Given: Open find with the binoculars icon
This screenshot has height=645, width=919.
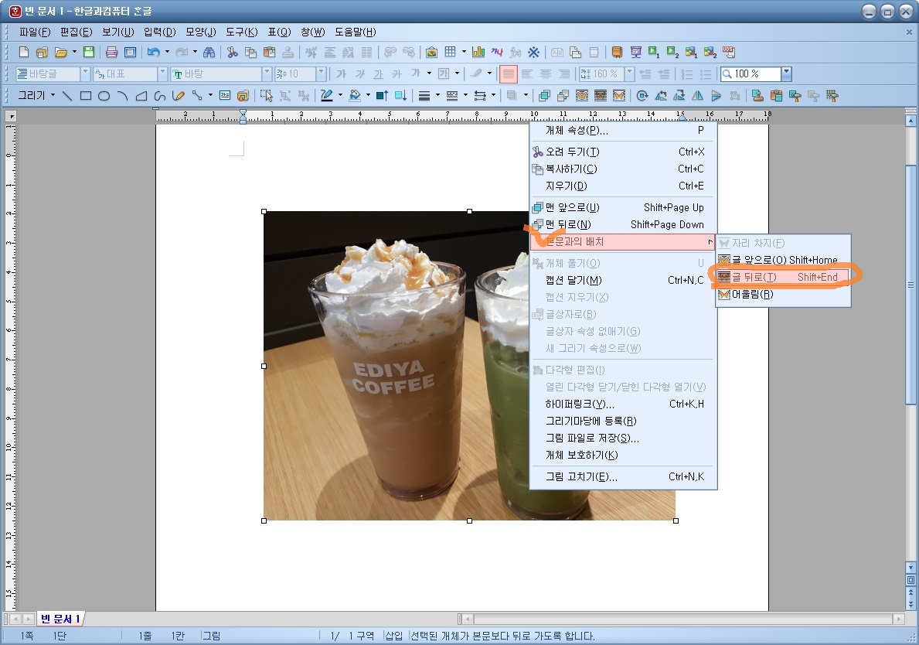Looking at the screenshot, I should (x=209, y=52).
